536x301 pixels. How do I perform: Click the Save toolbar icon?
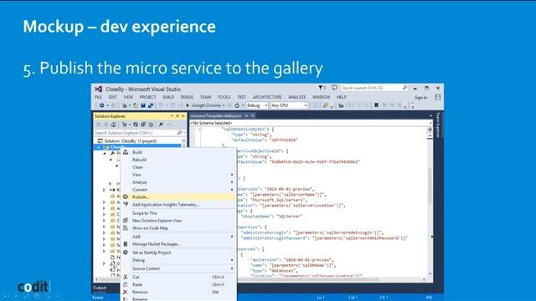click(143, 105)
